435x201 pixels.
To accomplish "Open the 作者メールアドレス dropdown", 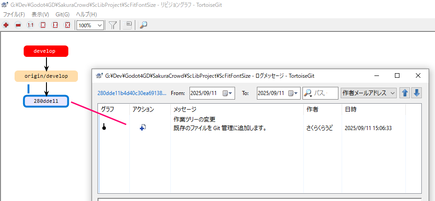I will coord(368,93).
